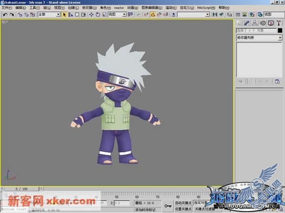Switch to the Hierarchy command panel tab
285x213 pixels.
click(x=255, y=23)
